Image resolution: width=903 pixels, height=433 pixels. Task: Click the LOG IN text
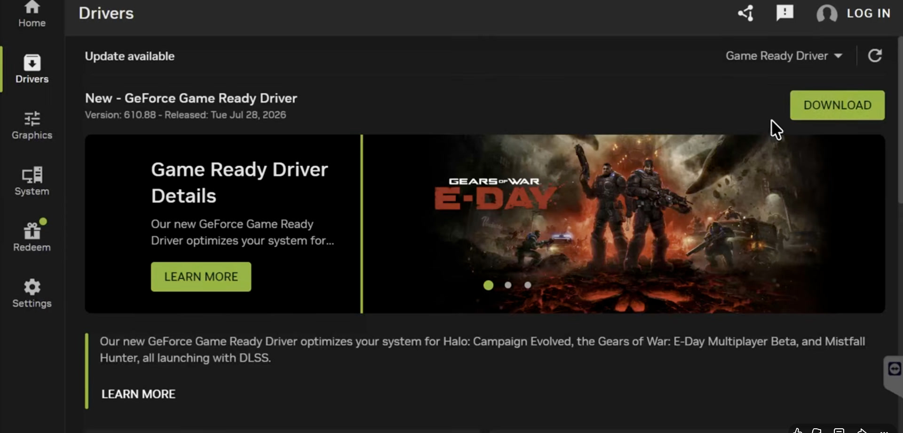click(868, 13)
